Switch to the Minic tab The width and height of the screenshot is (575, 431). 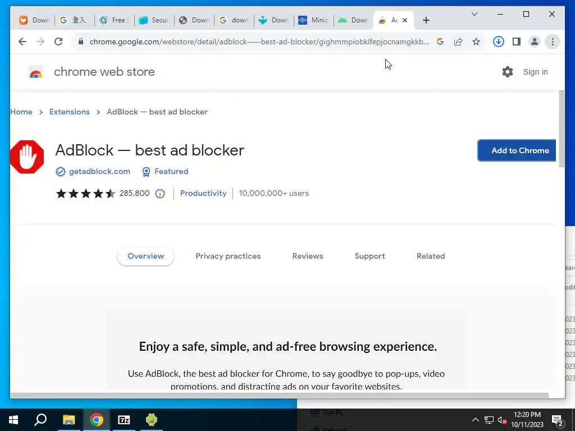point(314,20)
